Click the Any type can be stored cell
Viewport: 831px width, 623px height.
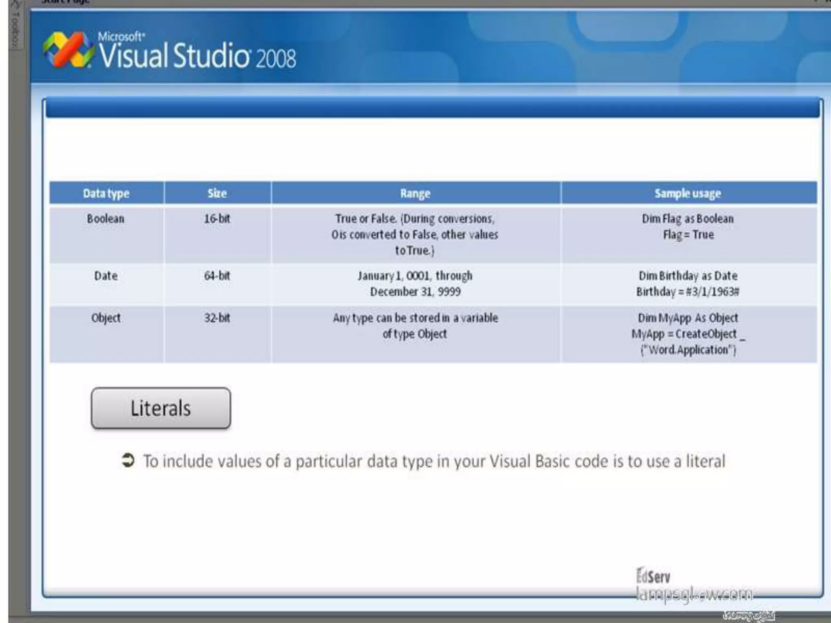(x=415, y=334)
